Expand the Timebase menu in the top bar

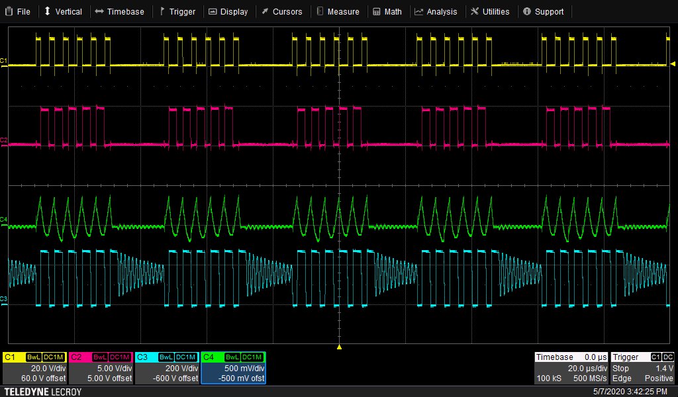coord(119,11)
